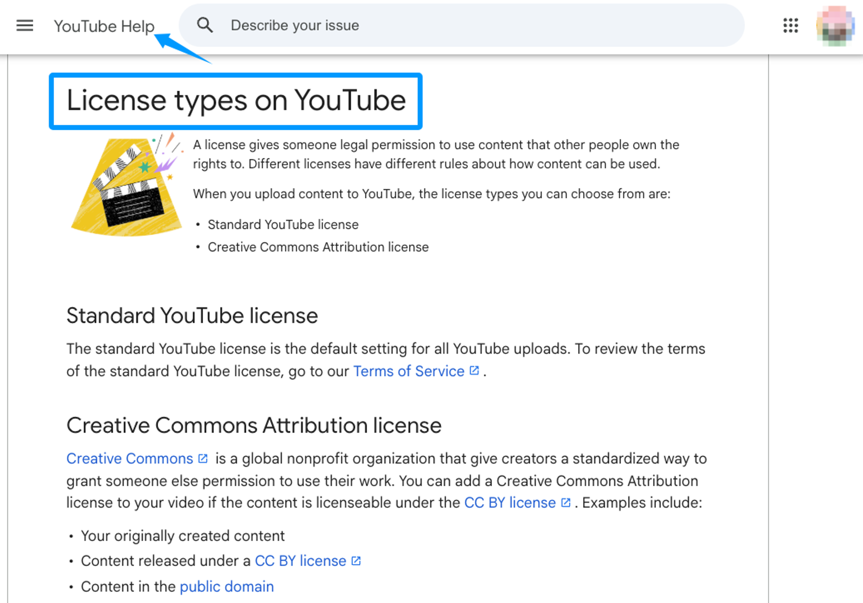Open the public domain link

point(227,586)
